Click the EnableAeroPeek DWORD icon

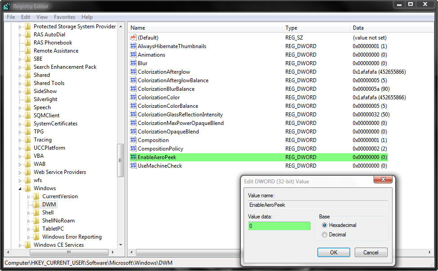[x=133, y=157]
